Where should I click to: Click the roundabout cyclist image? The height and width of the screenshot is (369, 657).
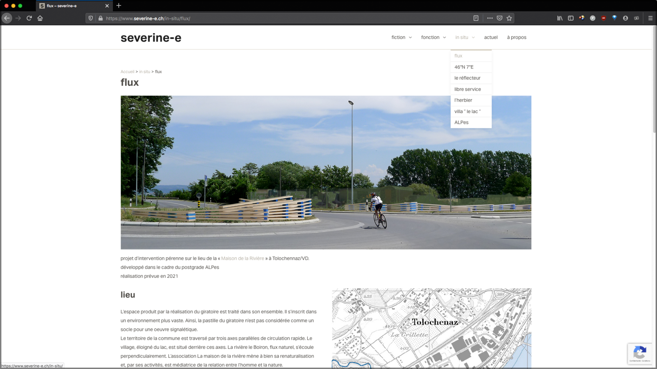(x=326, y=172)
